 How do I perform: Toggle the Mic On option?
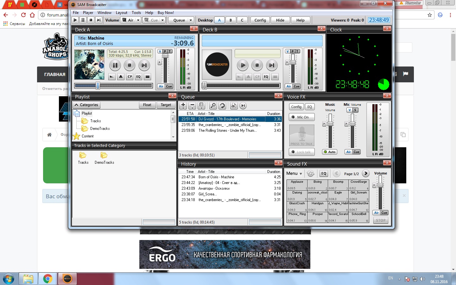pos(302,117)
